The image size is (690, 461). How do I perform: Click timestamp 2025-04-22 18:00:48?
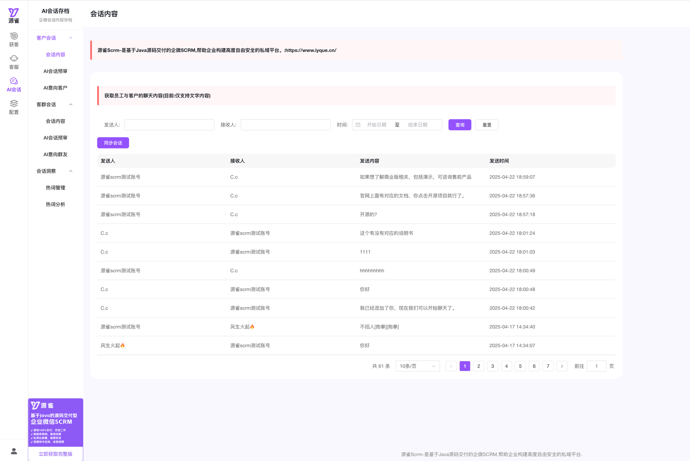pyautogui.click(x=512, y=289)
